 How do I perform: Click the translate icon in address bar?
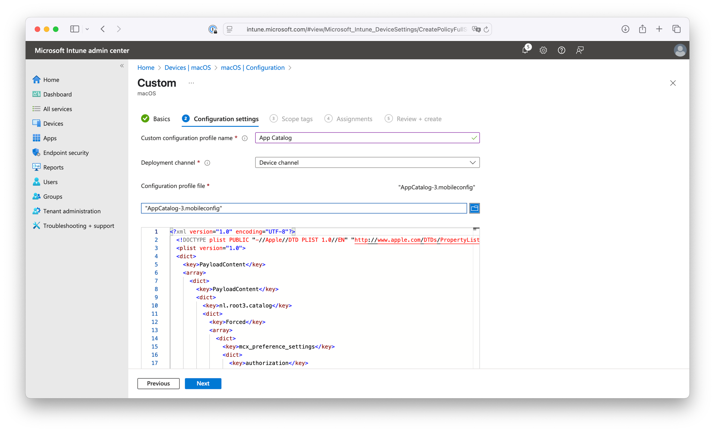coord(476,29)
